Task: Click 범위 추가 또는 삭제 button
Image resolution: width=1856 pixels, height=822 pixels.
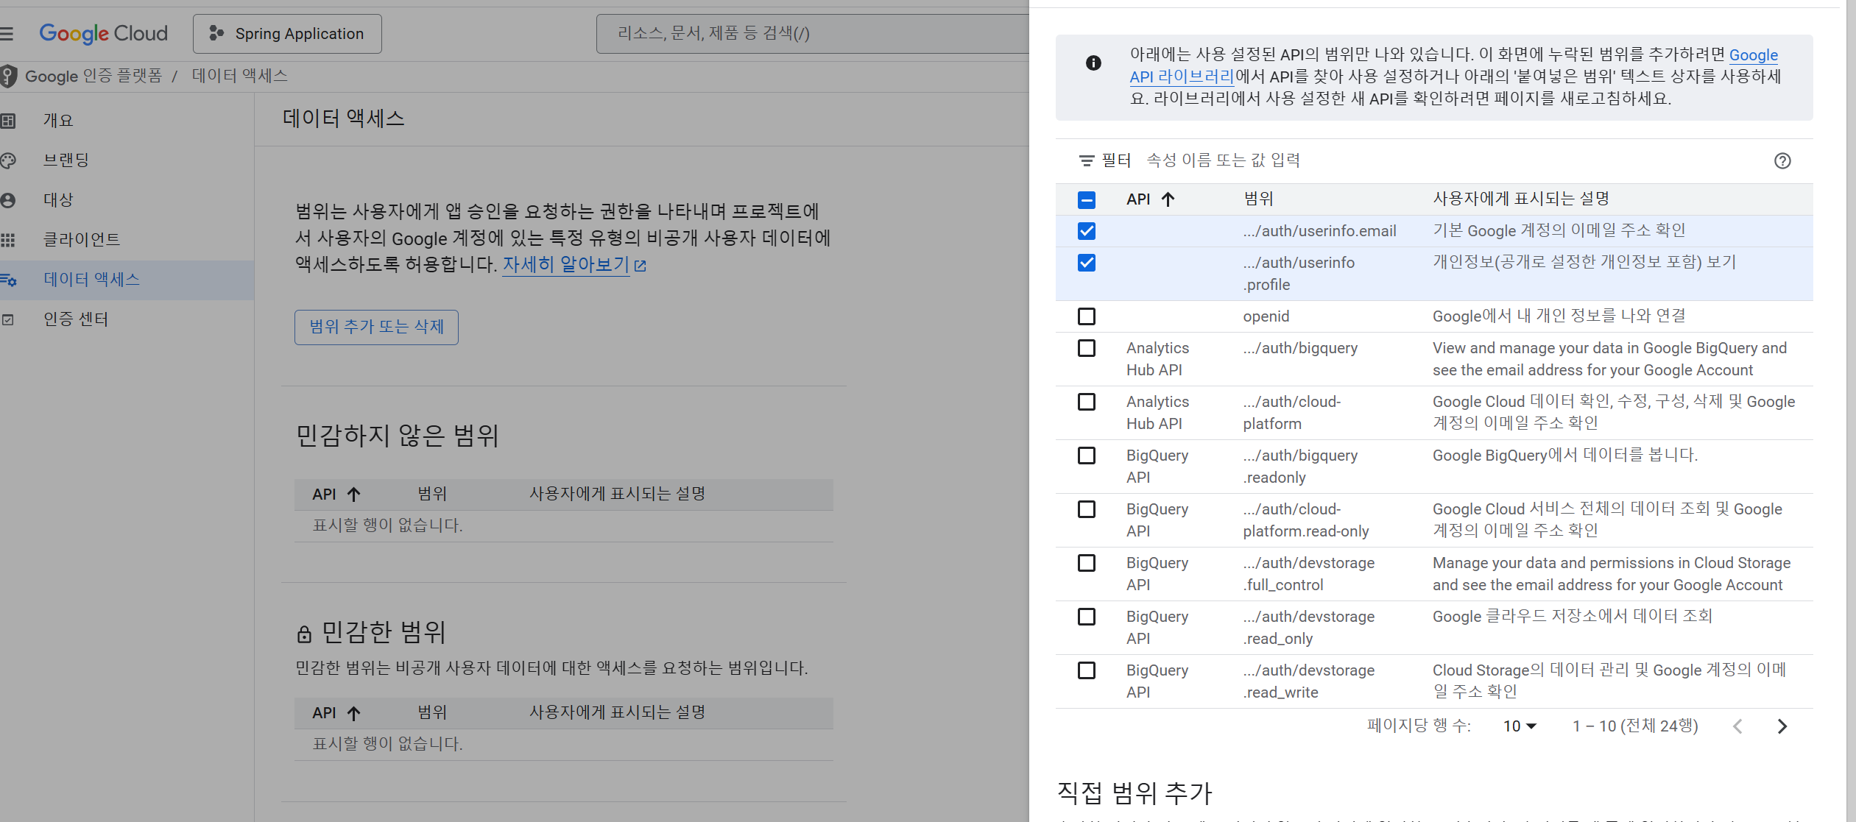Action: point(376,327)
